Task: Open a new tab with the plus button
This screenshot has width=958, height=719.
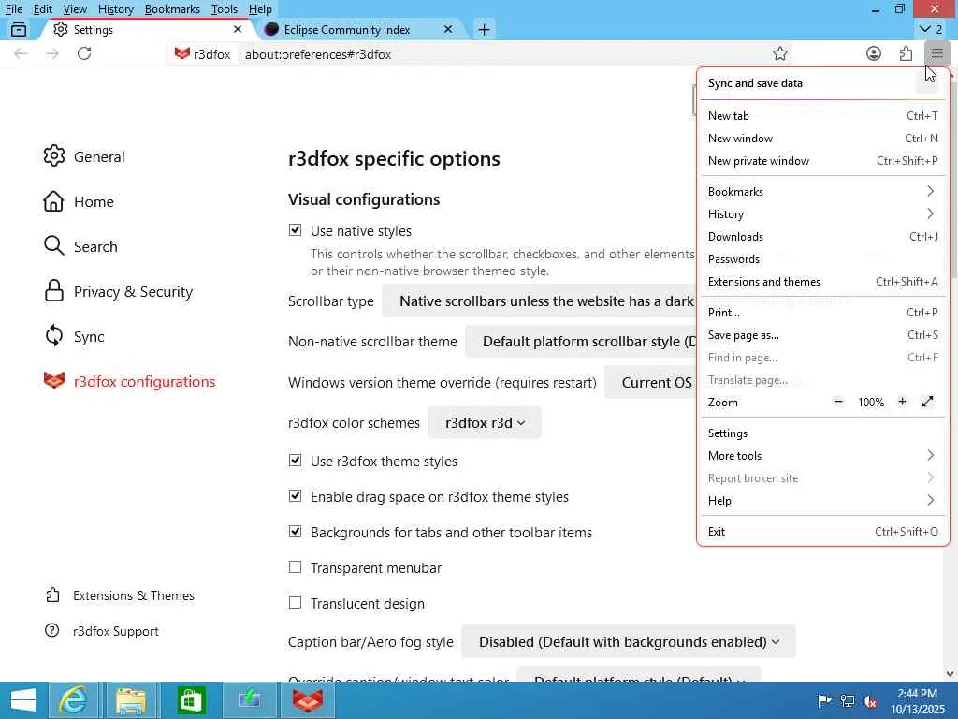Action: 484,29
